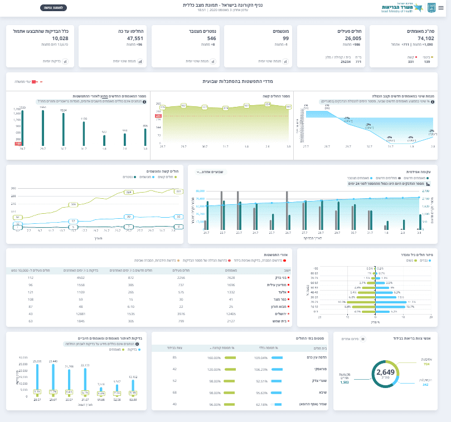Click the 74,102 total confirmed value
Viewport: 451px width, 422px height.
click(426, 38)
